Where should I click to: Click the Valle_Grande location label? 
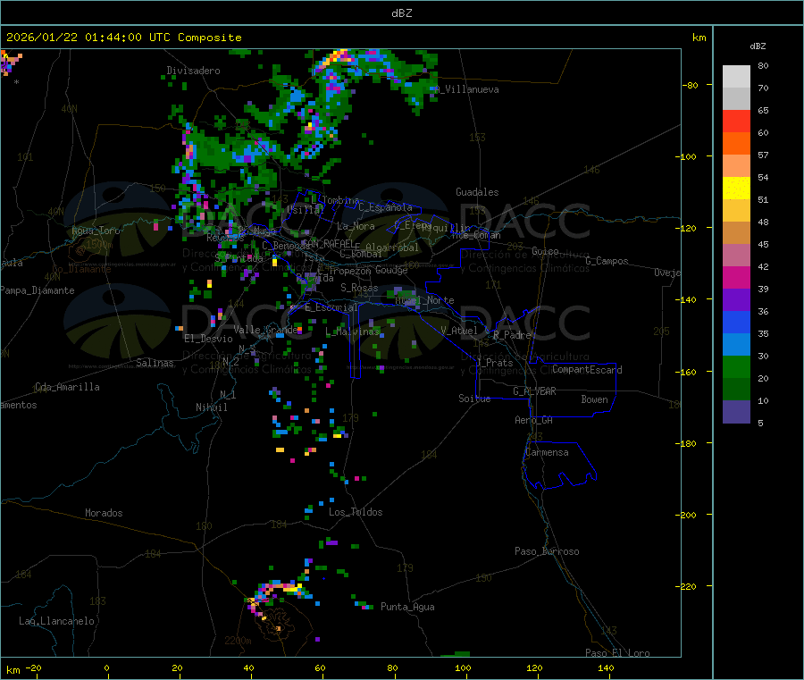pos(266,330)
